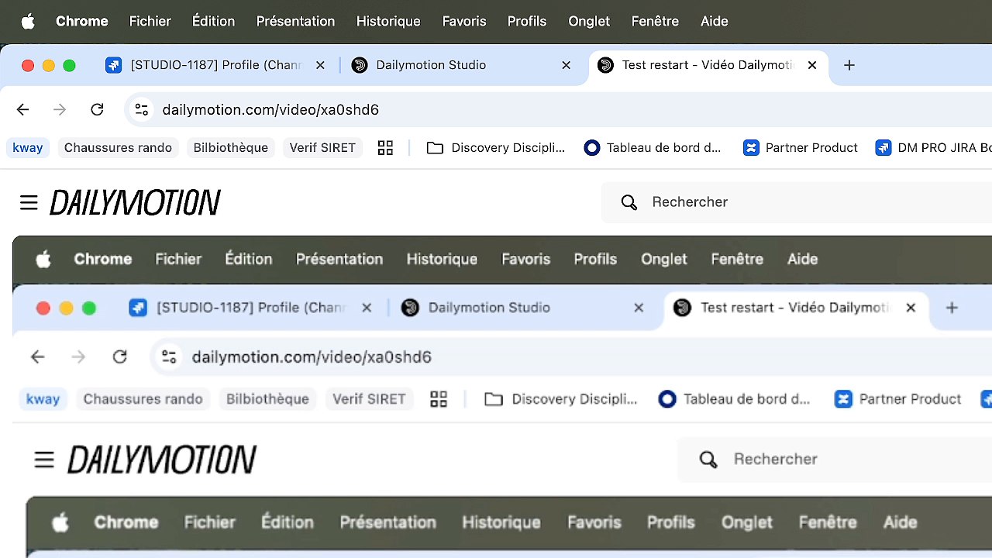Click the Apple icon in the first nested screen copy
This screenshot has width=992, height=558.
pos(44,260)
